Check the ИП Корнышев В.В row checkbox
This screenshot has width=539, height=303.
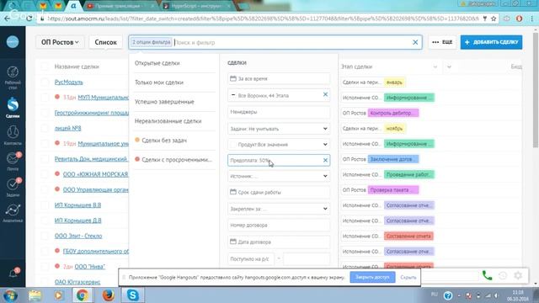(45, 205)
